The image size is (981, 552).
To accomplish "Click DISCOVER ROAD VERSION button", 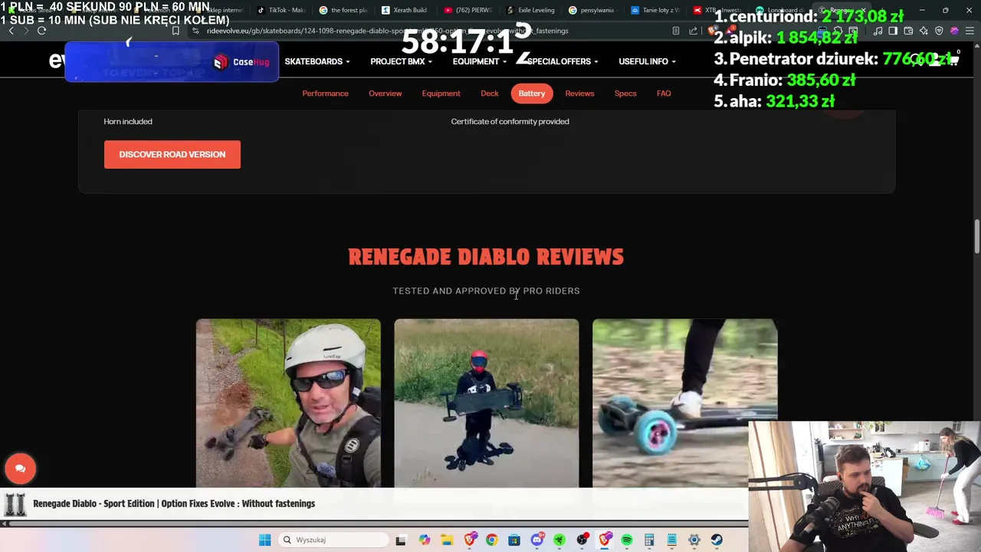I will (x=172, y=154).
